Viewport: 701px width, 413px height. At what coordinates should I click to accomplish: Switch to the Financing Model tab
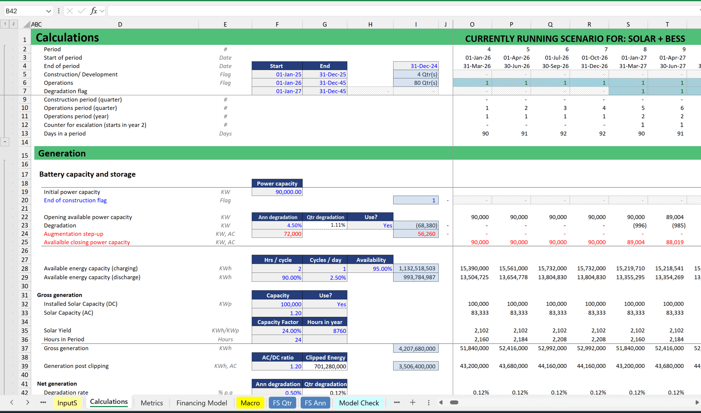pyautogui.click(x=202, y=403)
